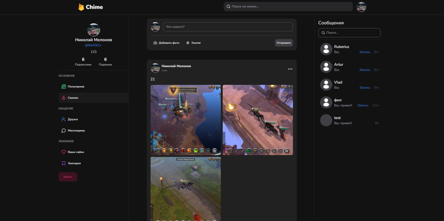Click the messages search field
This screenshot has height=221, width=444.
349,33
